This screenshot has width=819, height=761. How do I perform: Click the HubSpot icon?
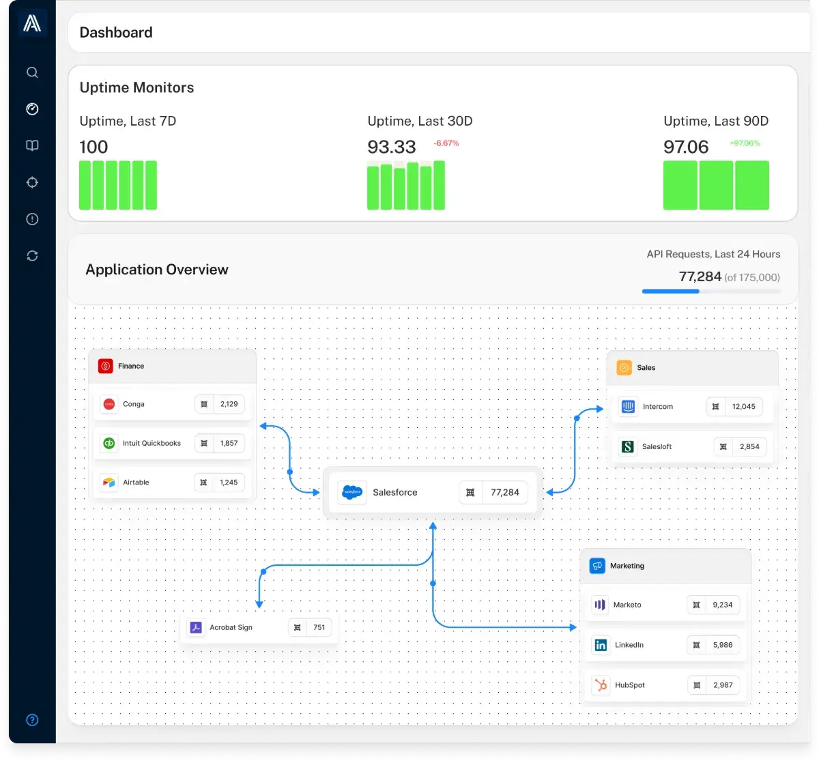(601, 685)
